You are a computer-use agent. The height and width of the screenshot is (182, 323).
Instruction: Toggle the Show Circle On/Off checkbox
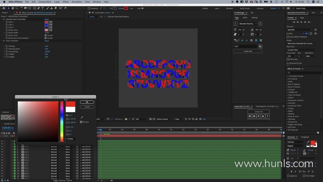click(46, 35)
